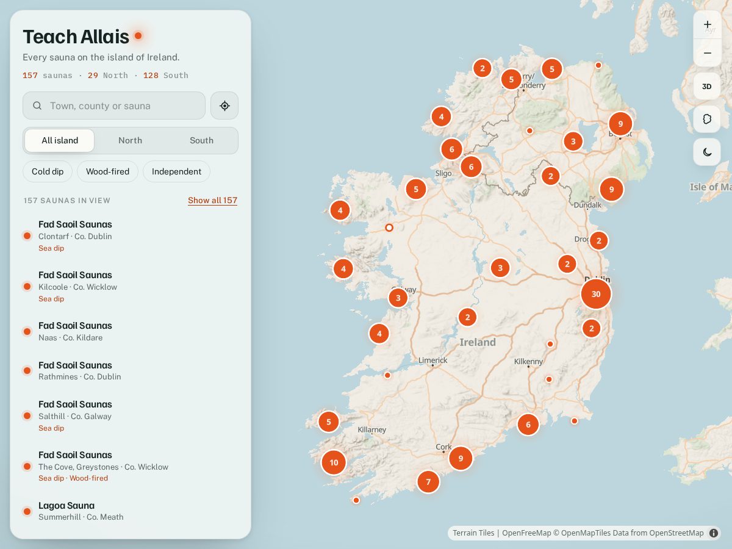The image size is (732, 549).
Task: Zoom in with the plus button
Action: [708, 25]
